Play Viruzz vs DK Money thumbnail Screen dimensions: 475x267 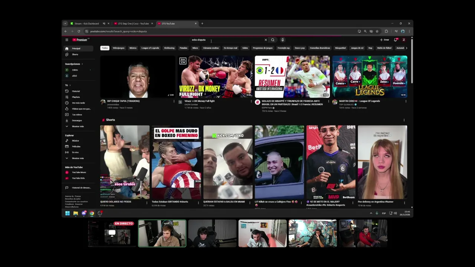pyautogui.click(x=215, y=77)
